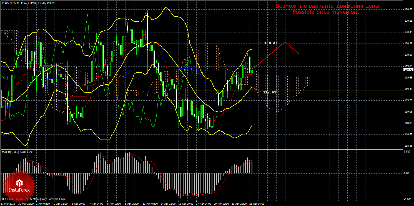
Task: Select the P 119.43 pivot label
Action: coord(267,92)
